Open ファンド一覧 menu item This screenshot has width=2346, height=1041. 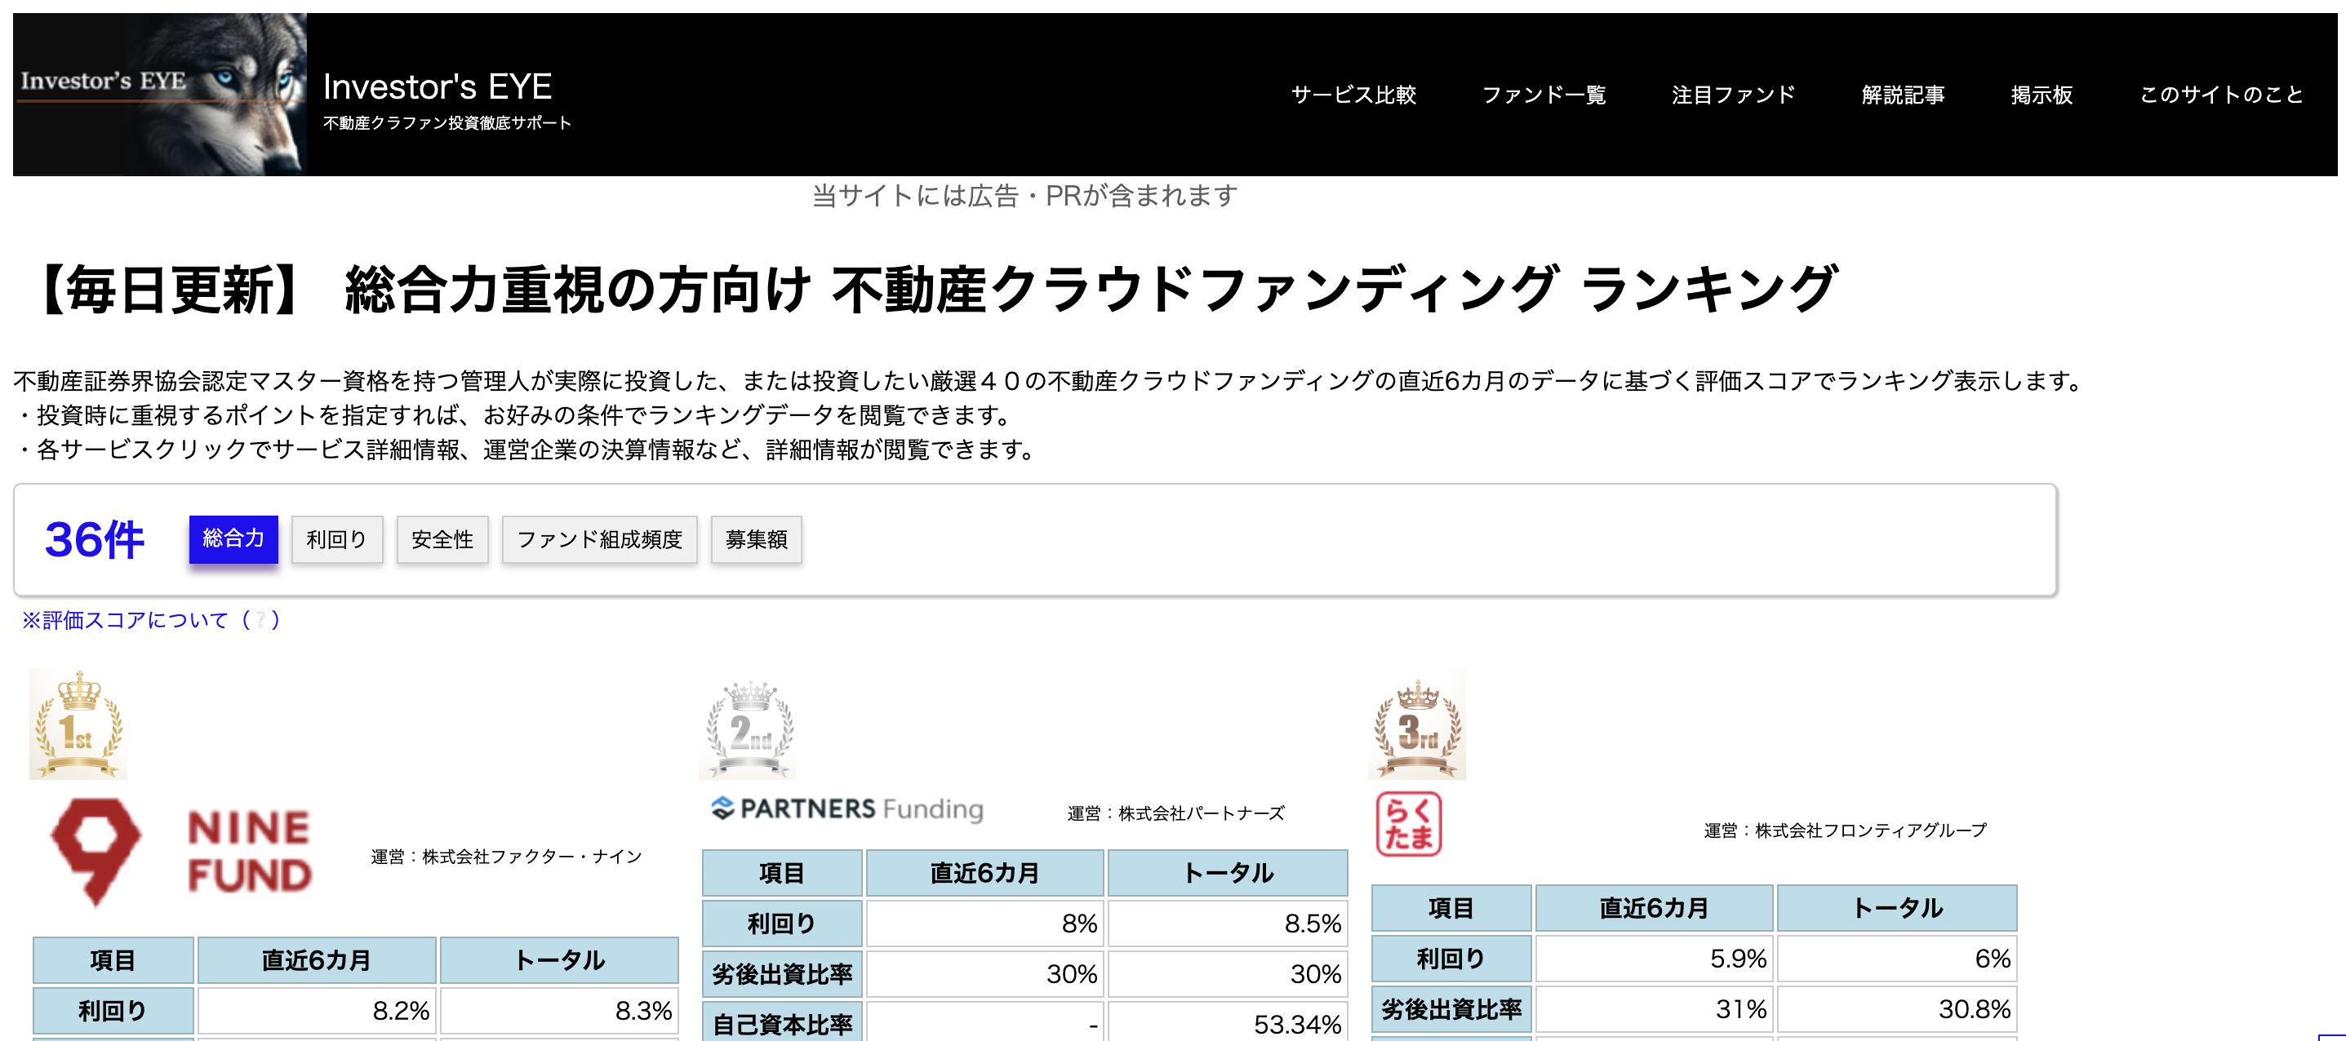(x=1544, y=95)
